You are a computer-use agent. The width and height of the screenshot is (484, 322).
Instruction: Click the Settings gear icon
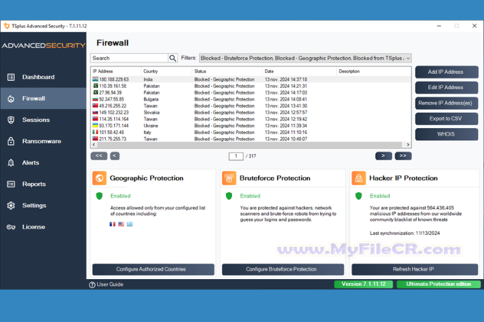point(11,205)
